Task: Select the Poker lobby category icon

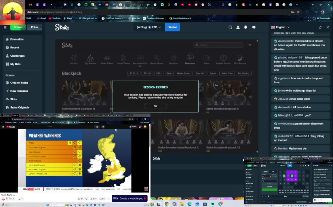Action: [x=207, y=59]
